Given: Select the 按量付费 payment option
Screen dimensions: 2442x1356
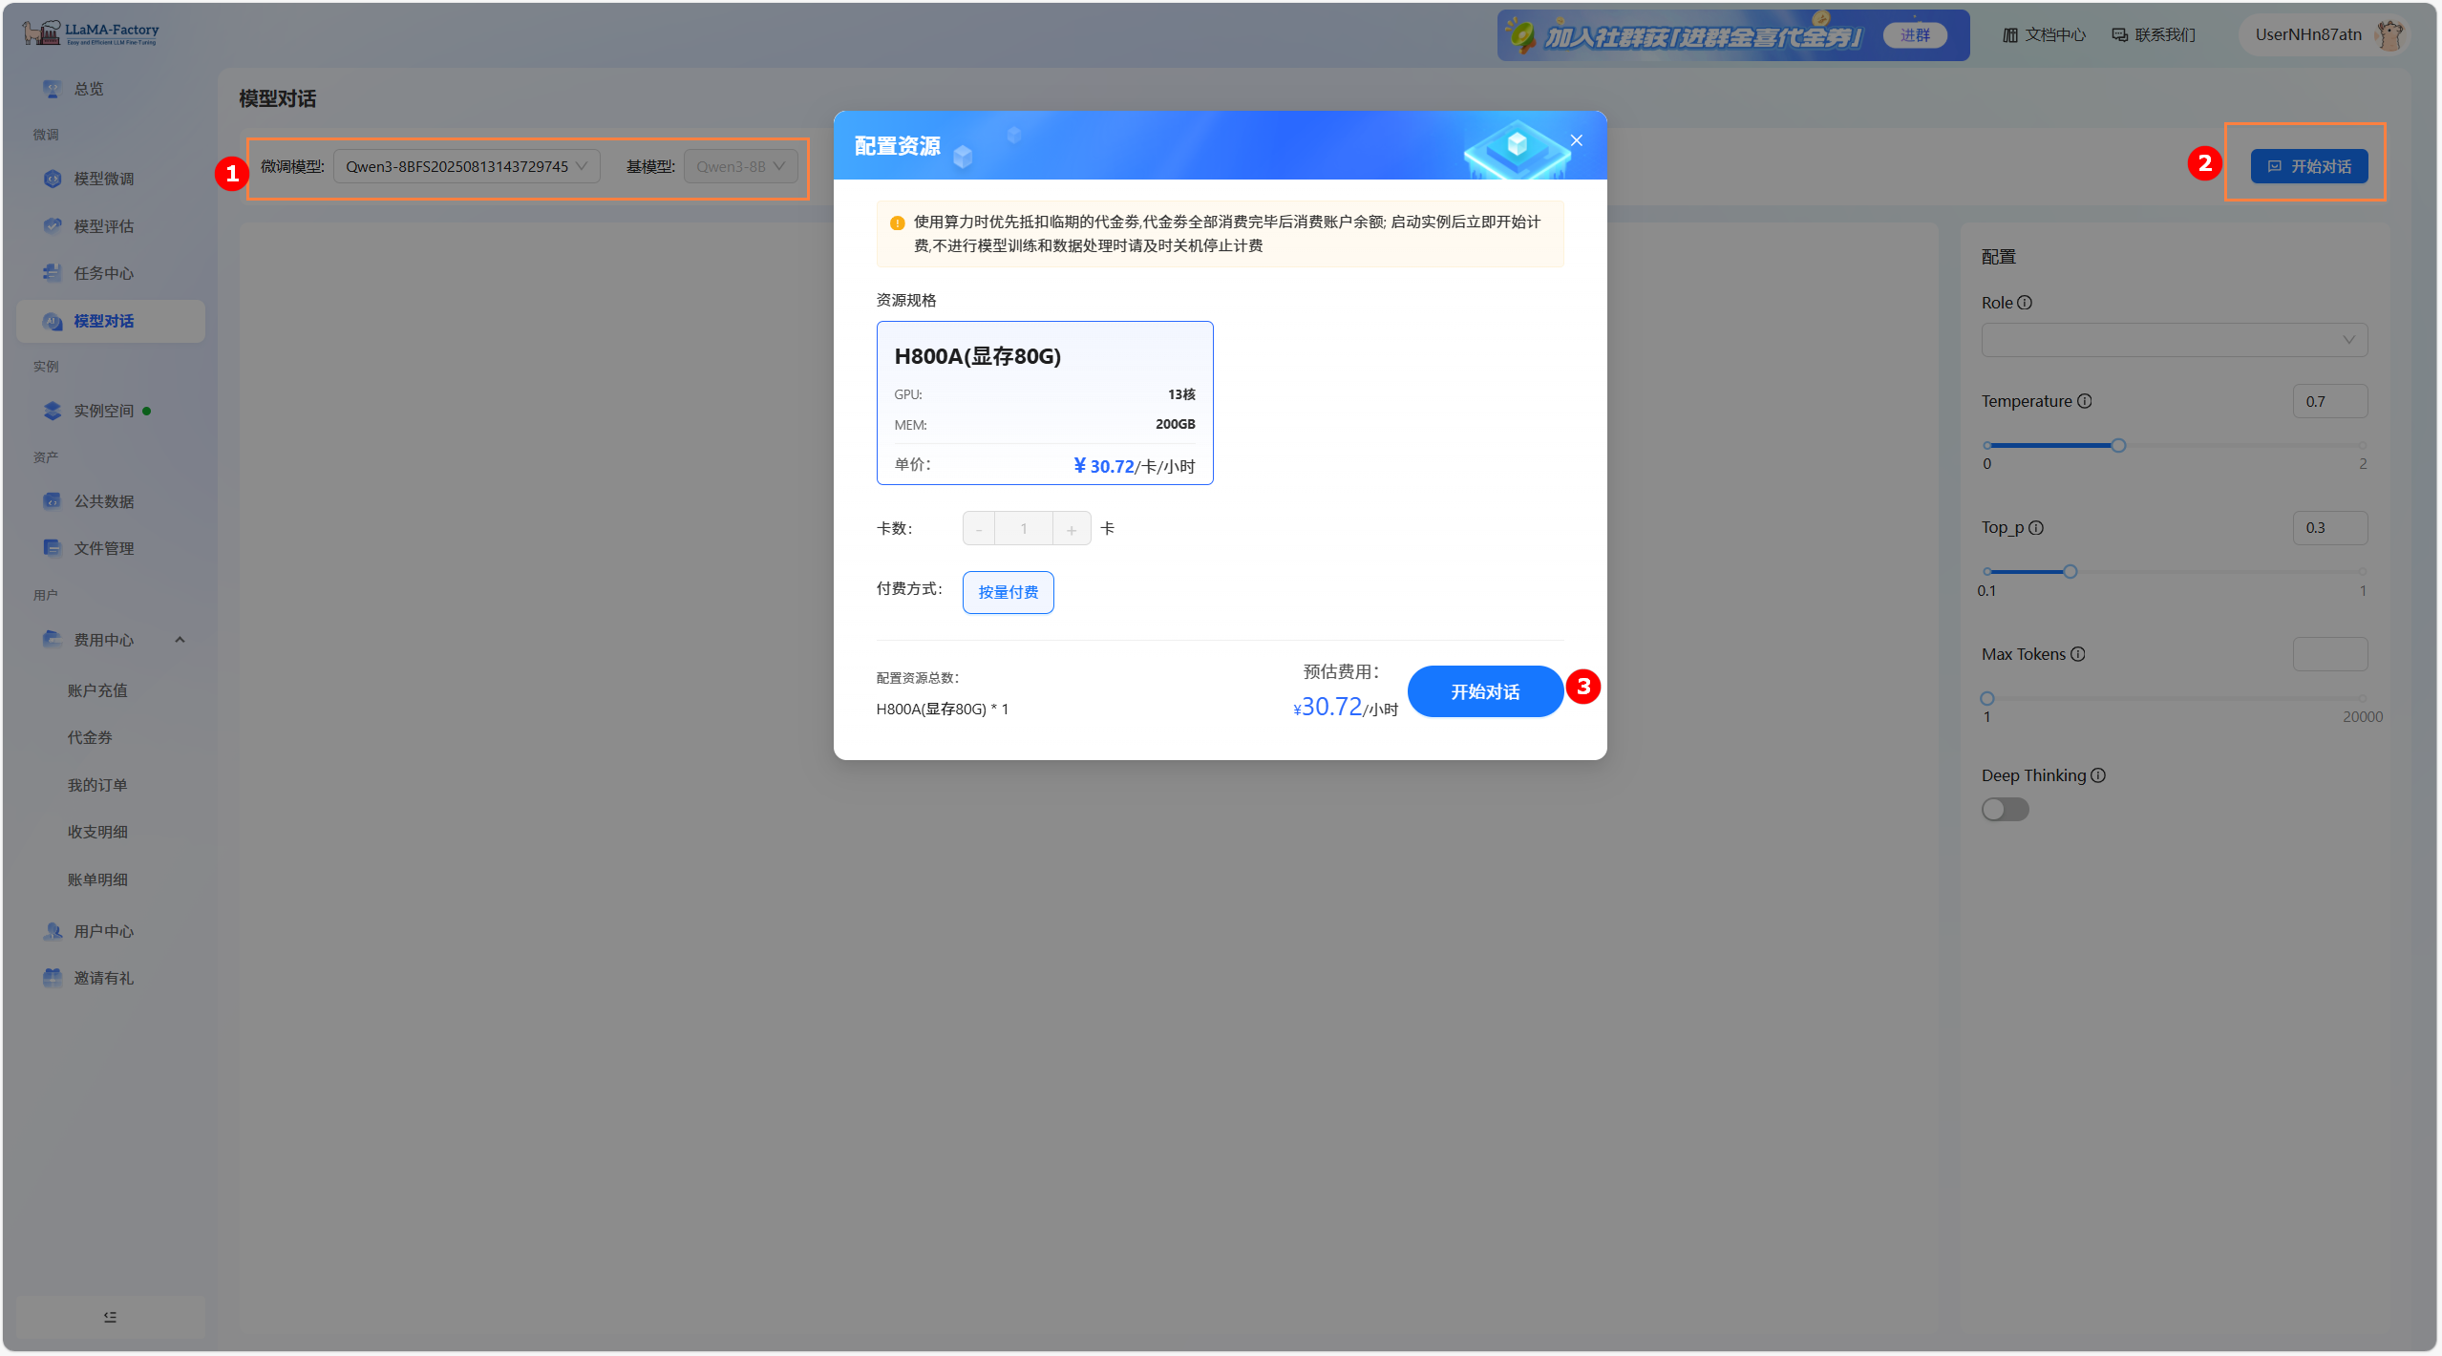Looking at the screenshot, I should point(1008,592).
